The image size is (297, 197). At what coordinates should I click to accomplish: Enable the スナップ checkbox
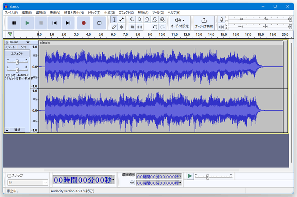click(9, 176)
